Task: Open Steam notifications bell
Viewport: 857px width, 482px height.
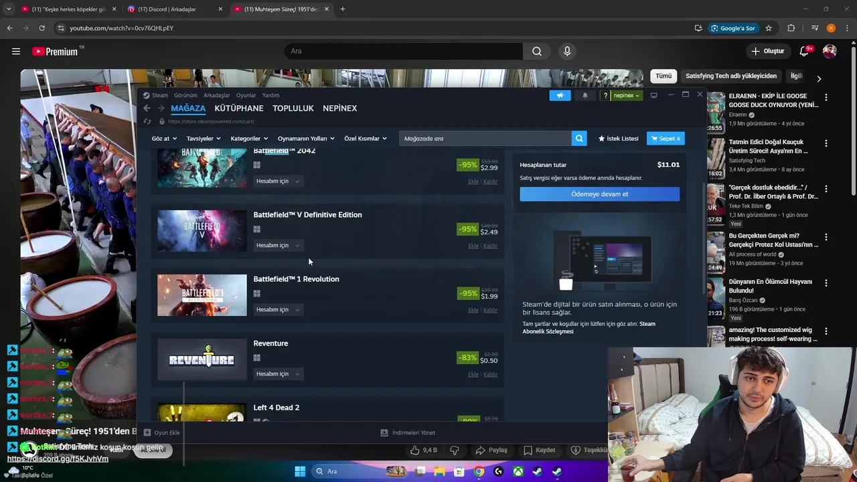Action: click(585, 95)
